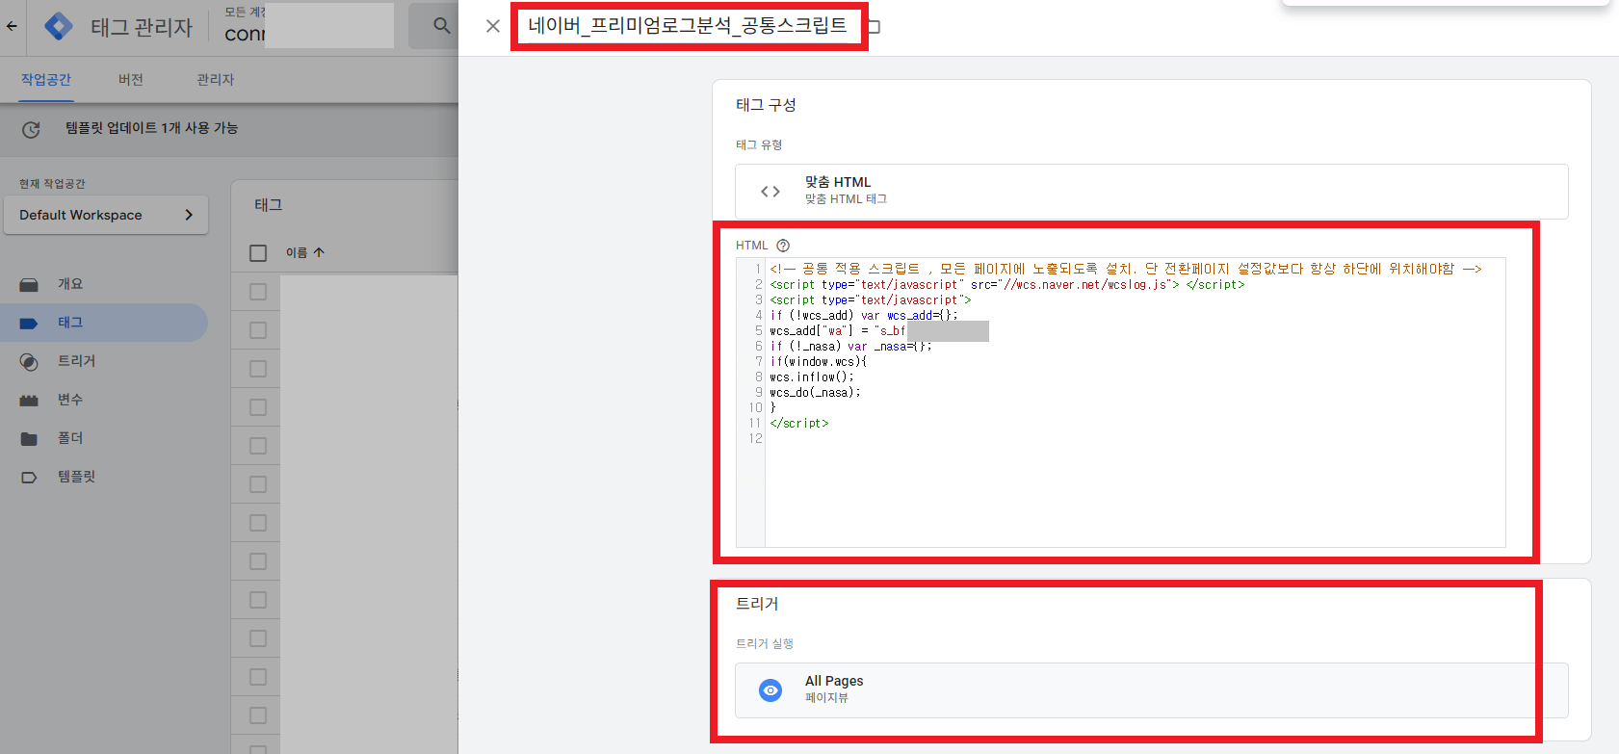Expand the Default Workspace selector
The height and width of the screenshot is (754, 1619).
[x=106, y=215]
